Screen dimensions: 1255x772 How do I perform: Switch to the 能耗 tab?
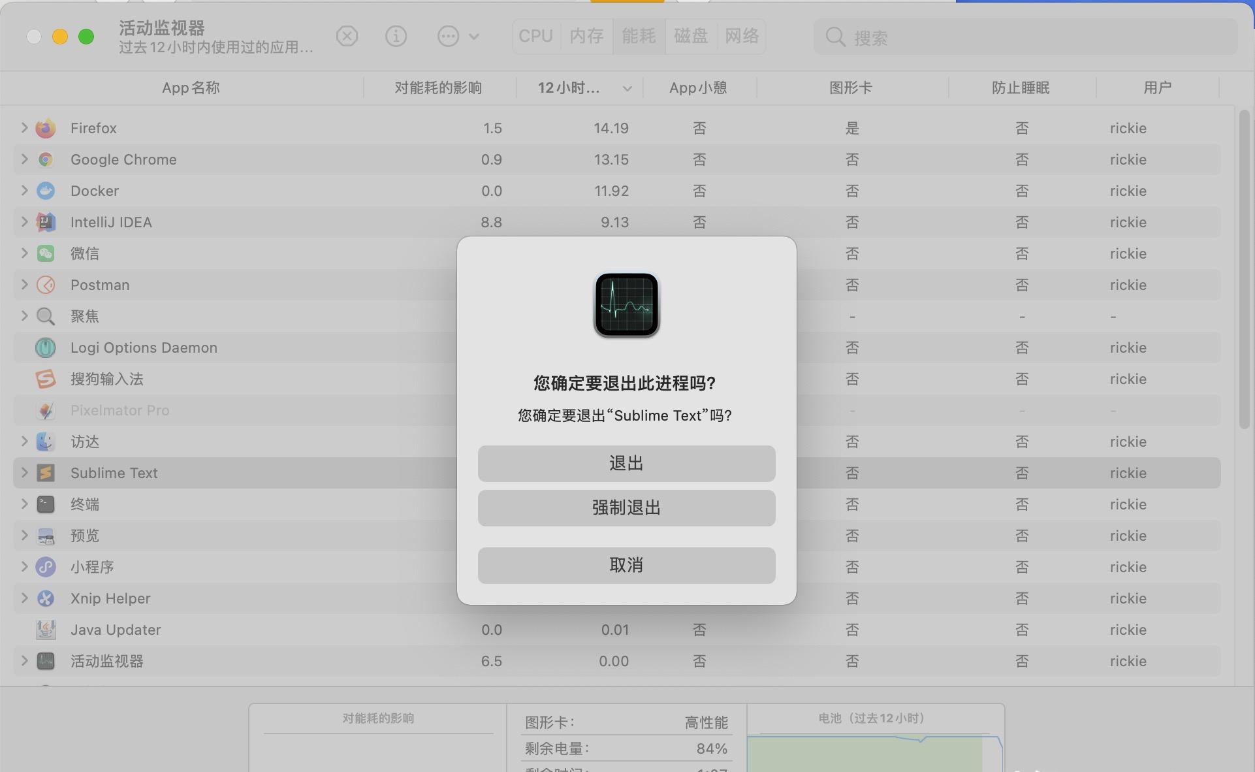[x=639, y=36]
